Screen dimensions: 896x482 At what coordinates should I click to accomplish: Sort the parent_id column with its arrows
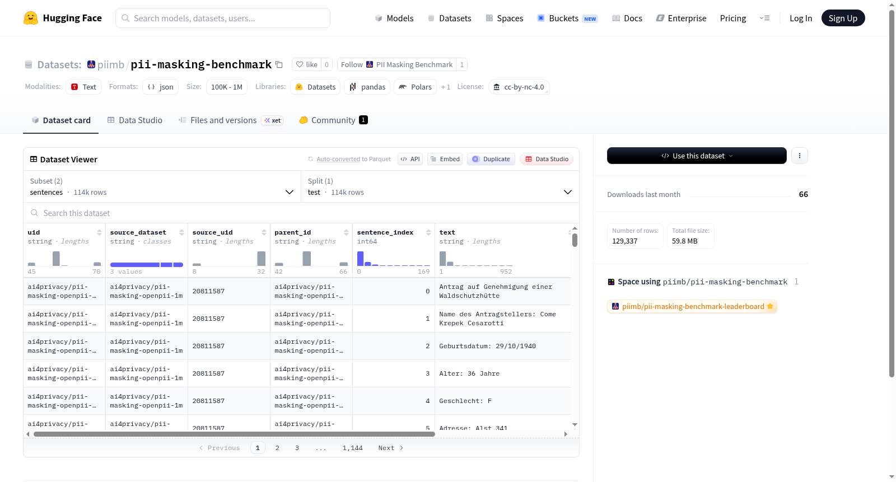[x=346, y=232]
